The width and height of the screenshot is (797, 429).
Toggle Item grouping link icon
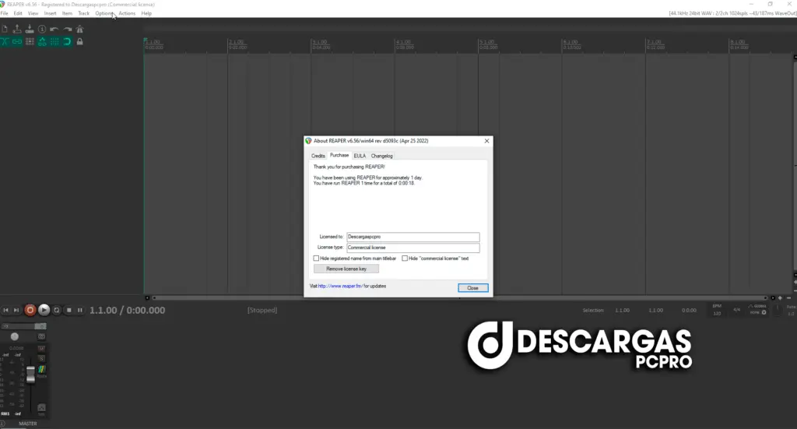pyautogui.click(x=17, y=42)
